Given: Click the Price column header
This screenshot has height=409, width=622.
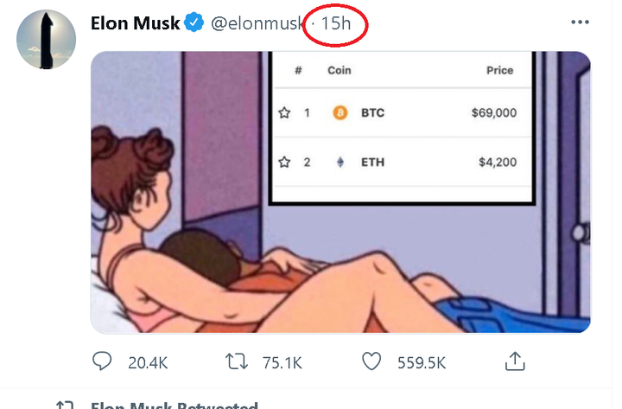Looking at the screenshot, I should tap(499, 71).
